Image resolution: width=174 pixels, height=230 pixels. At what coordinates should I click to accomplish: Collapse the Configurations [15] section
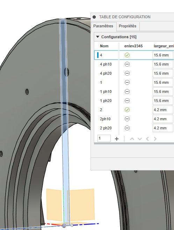pyautogui.click(x=98, y=37)
